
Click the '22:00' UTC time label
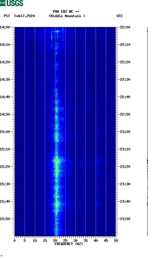coord(125,27)
